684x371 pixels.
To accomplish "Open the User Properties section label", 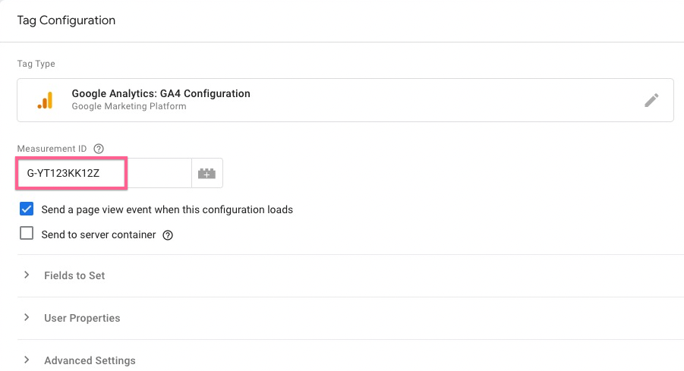I will 82,318.
